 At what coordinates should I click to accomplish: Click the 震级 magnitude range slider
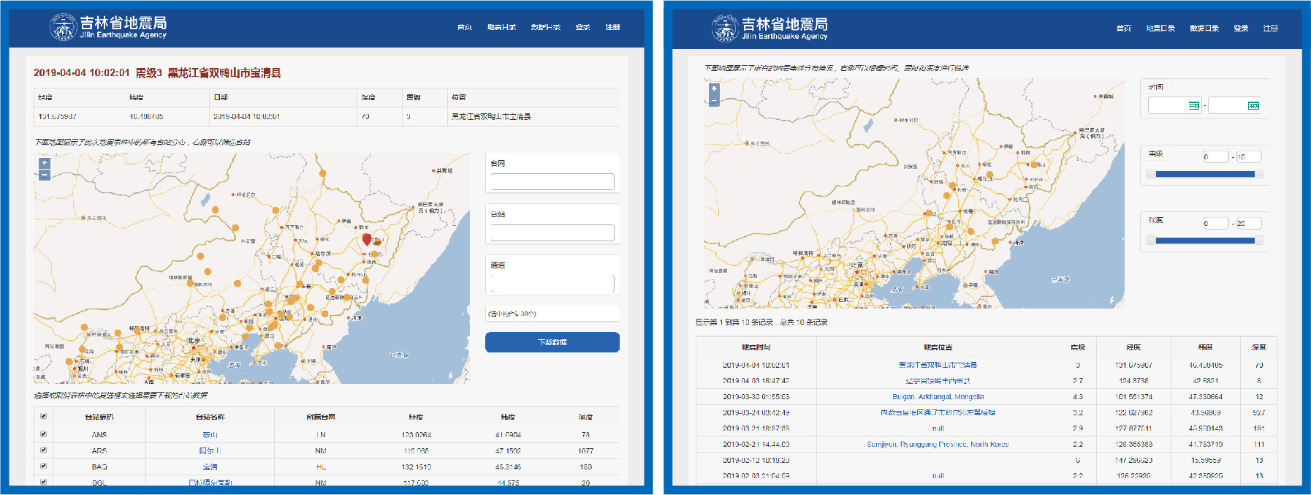point(1204,174)
